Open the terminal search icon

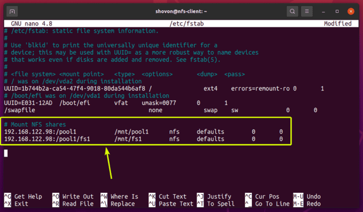(293, 10)
